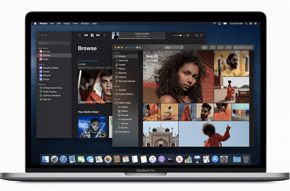The image size is (290, 191).
Task: Open the Lunay featured interview image
Action: point(95,87)
